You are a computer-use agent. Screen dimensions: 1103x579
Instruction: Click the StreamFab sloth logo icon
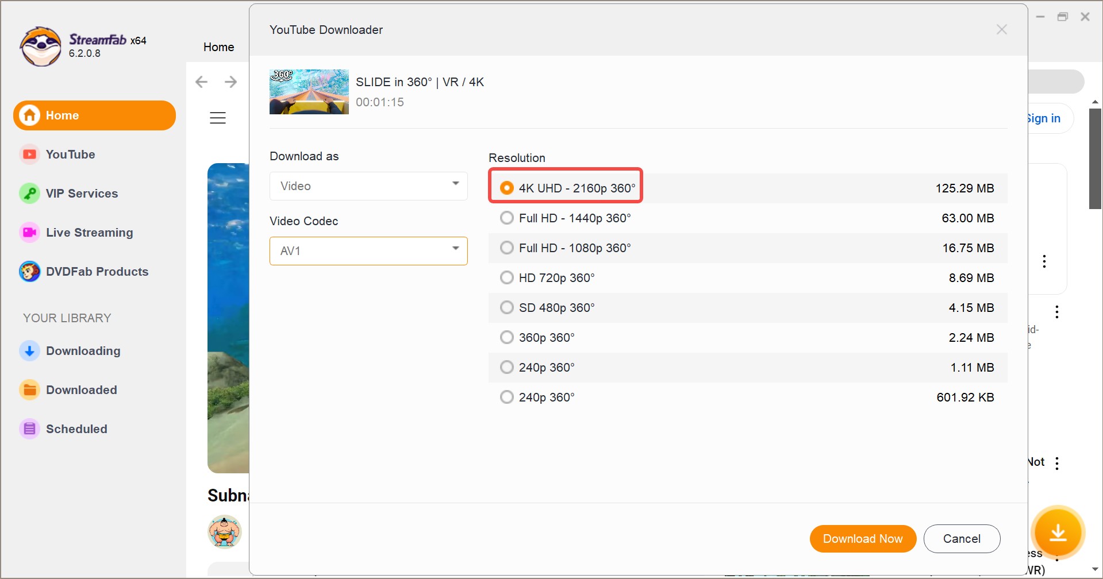40,46
